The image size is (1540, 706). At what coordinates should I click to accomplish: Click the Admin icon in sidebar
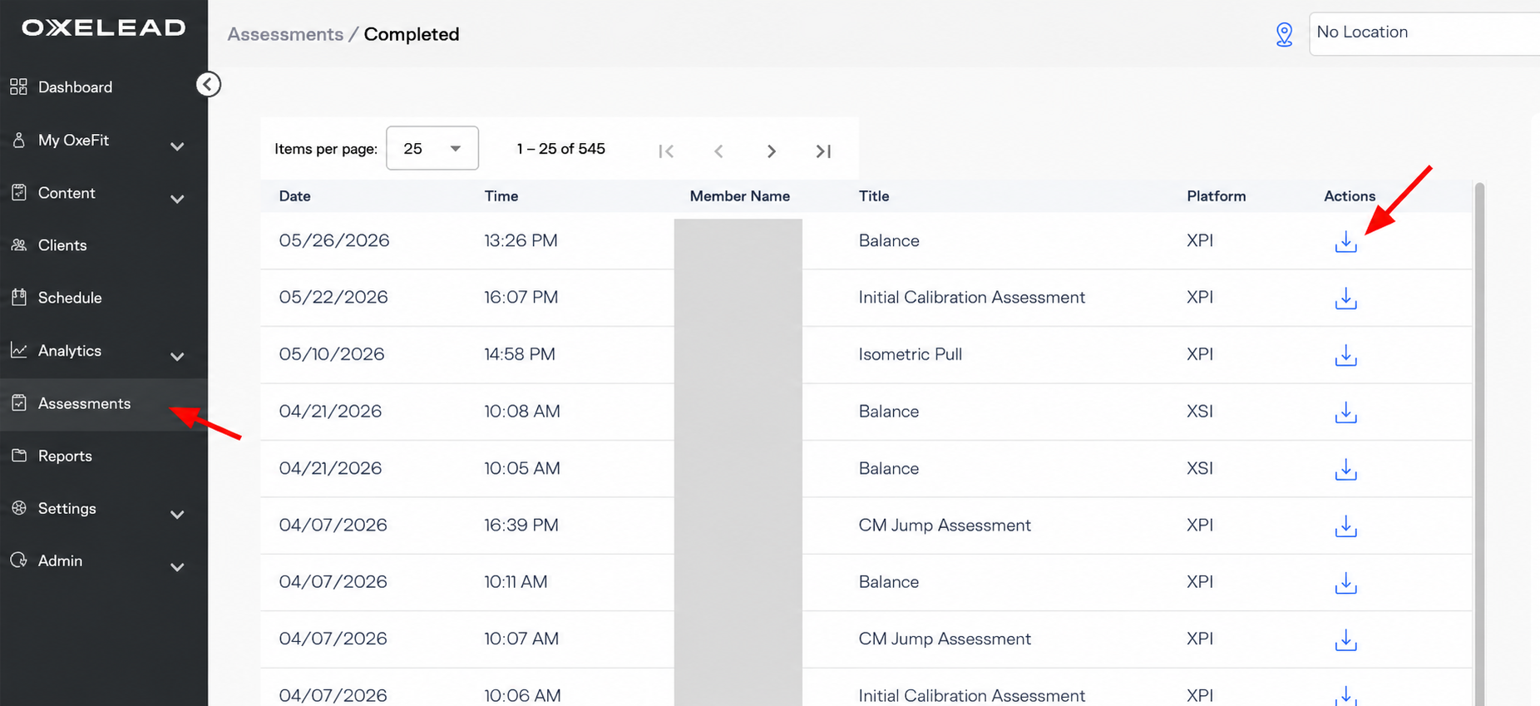[18, 560]
